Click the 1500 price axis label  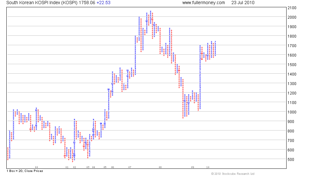[x=292, y=65]
